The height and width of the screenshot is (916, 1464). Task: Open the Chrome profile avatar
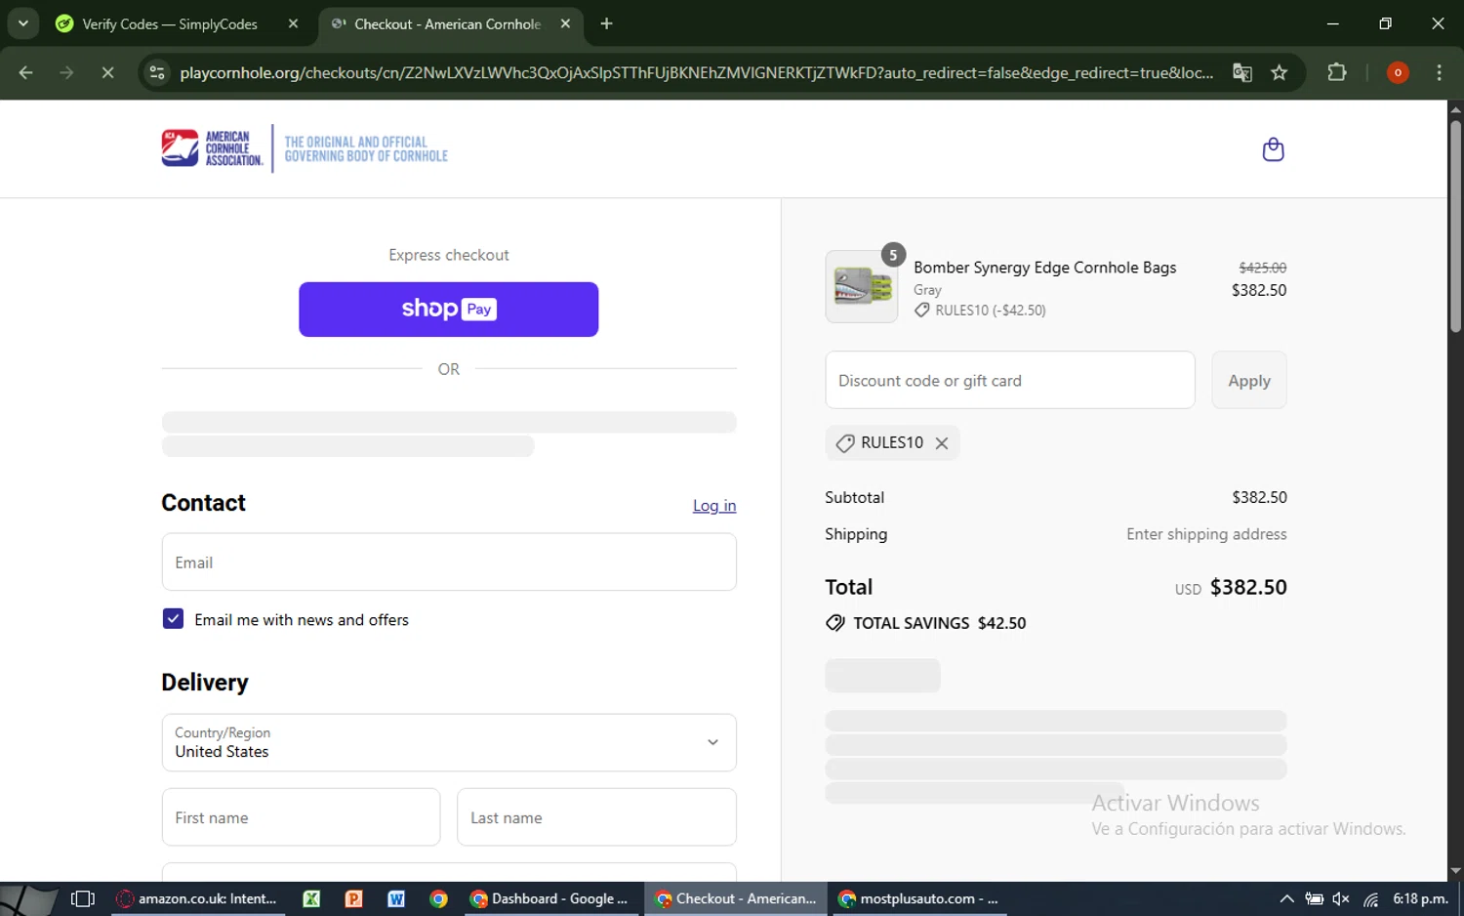1398,72
